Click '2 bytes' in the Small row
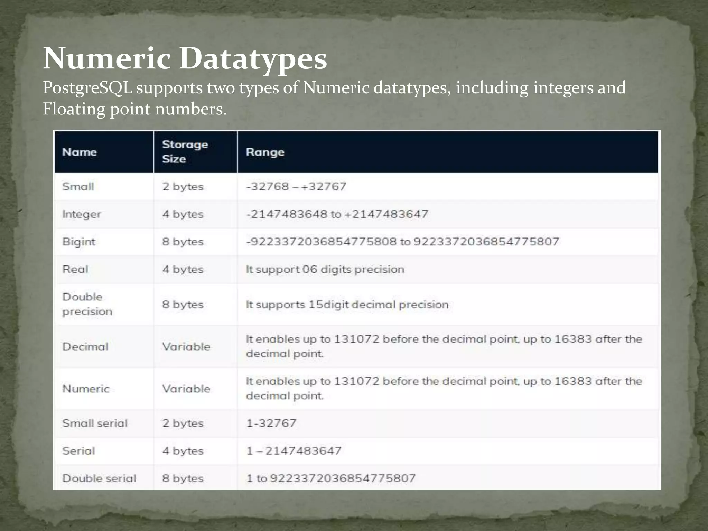Viewport: 708px width, 531px height. pos(183,187)
